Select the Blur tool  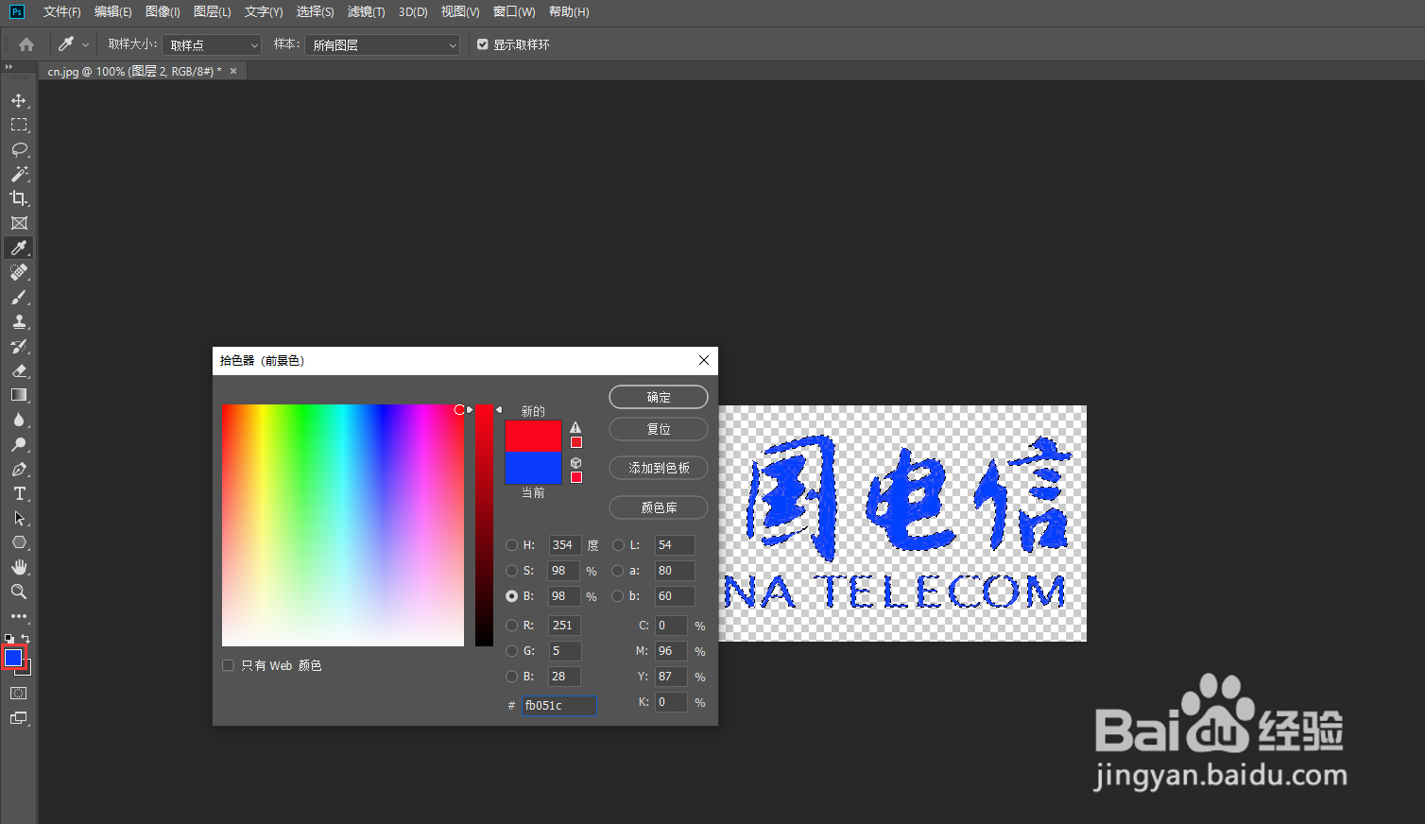pyautogui.click(x=19, y=420)
